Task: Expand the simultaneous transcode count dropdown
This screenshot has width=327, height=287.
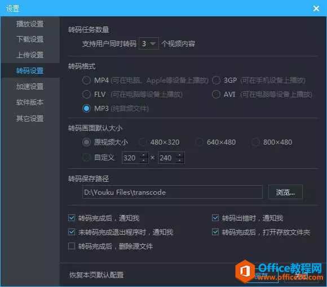Action: [x=149, y=43]
